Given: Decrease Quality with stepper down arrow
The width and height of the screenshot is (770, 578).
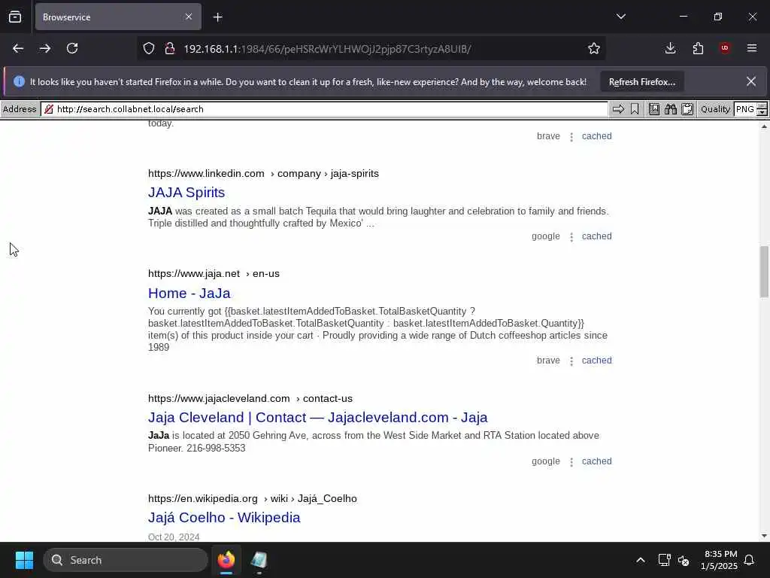Looking at the screenshot, I should [762, 113].
